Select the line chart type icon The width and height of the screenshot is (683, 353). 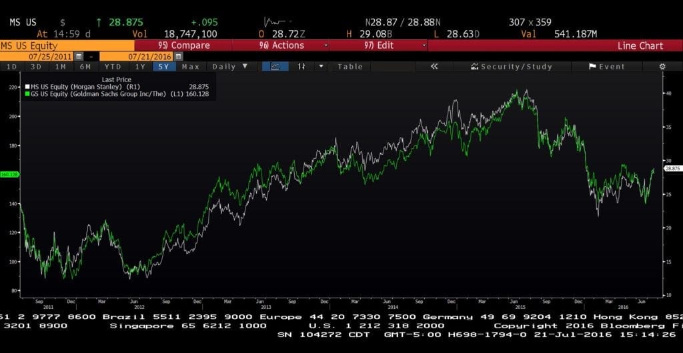pos(275,66)
